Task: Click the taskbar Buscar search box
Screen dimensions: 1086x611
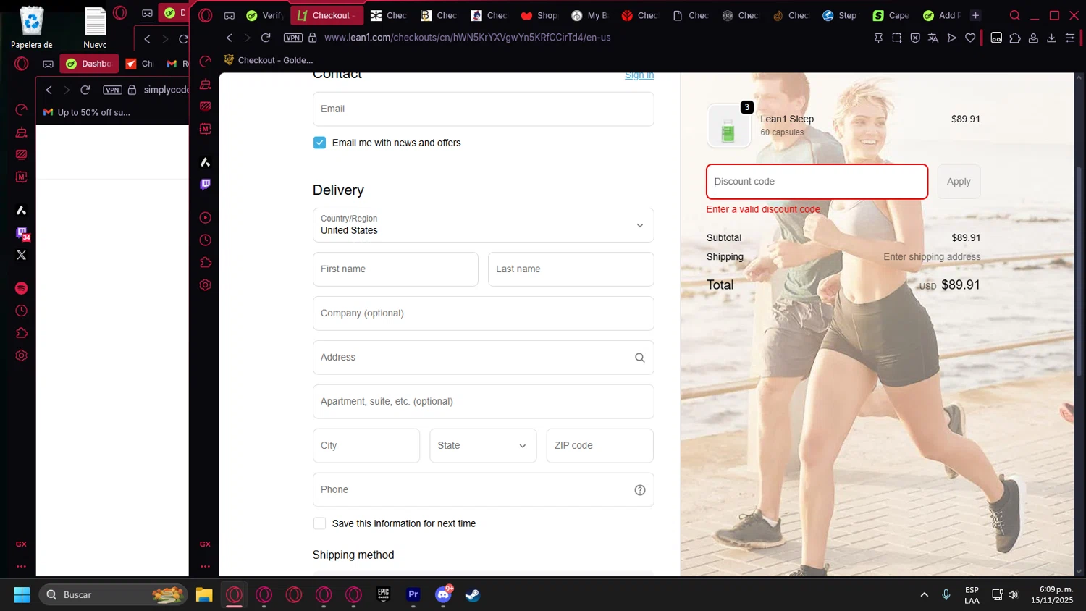Action: pyautogui.click(x=113, y=595)
